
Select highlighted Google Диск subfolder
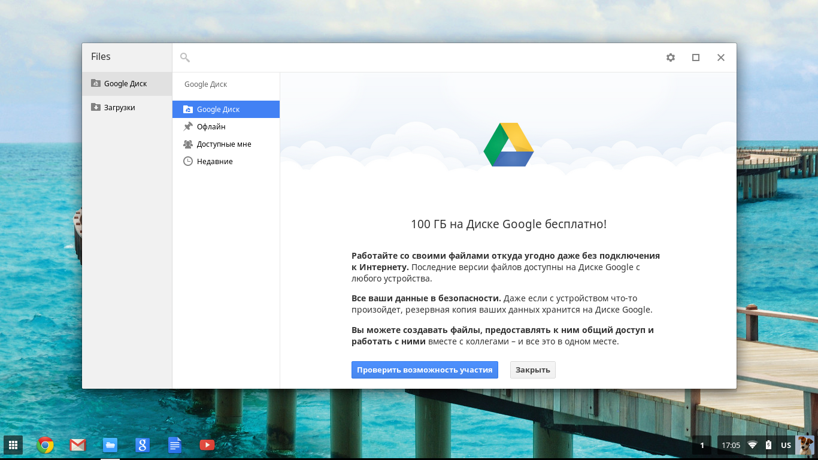(x=226, y=110)
